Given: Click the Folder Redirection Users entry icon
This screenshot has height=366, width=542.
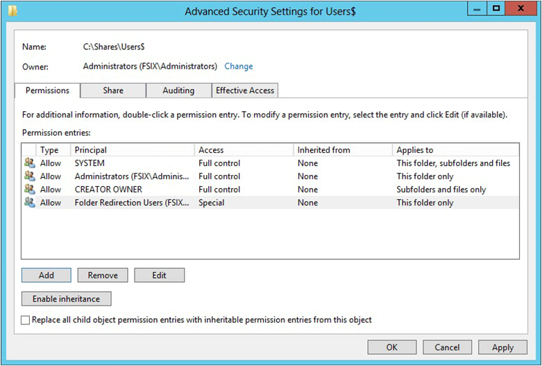Looking at the screenshot, I should tap(30, 202).
